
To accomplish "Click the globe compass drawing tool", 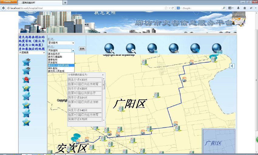I will [x=174, y=48].
